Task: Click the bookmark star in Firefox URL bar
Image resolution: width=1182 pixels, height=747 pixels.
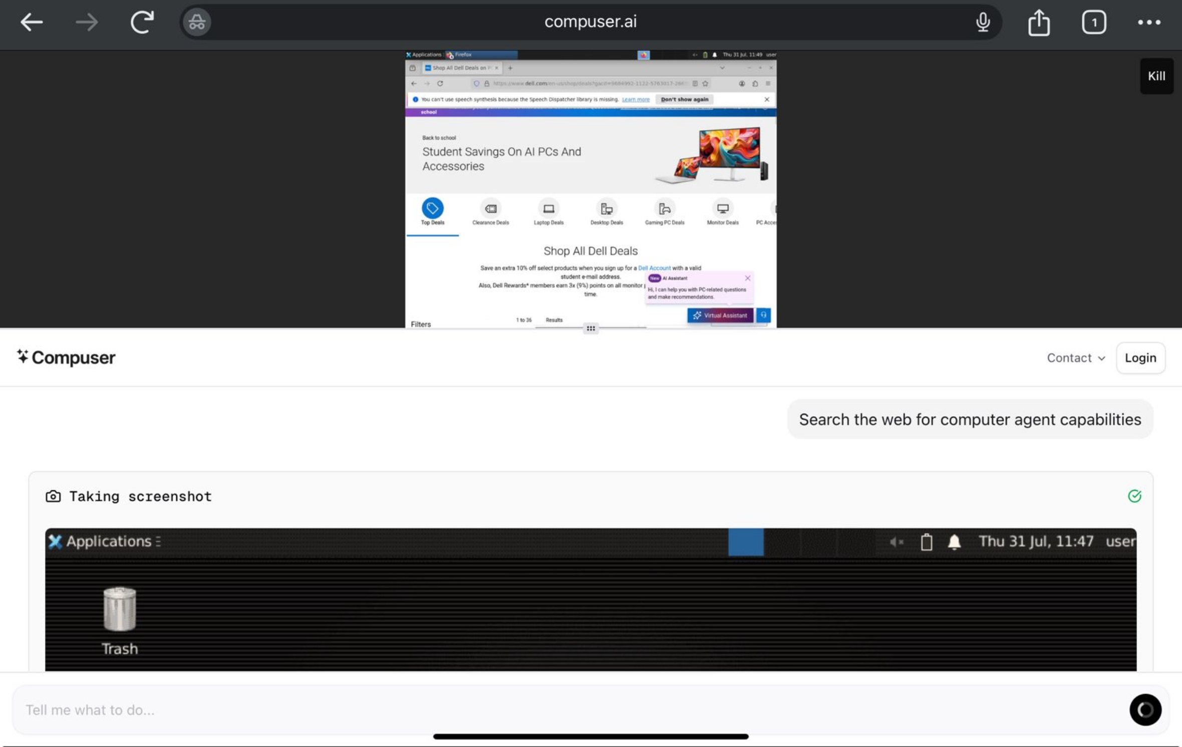Action: pyautogui.click(x=705, y=84)
